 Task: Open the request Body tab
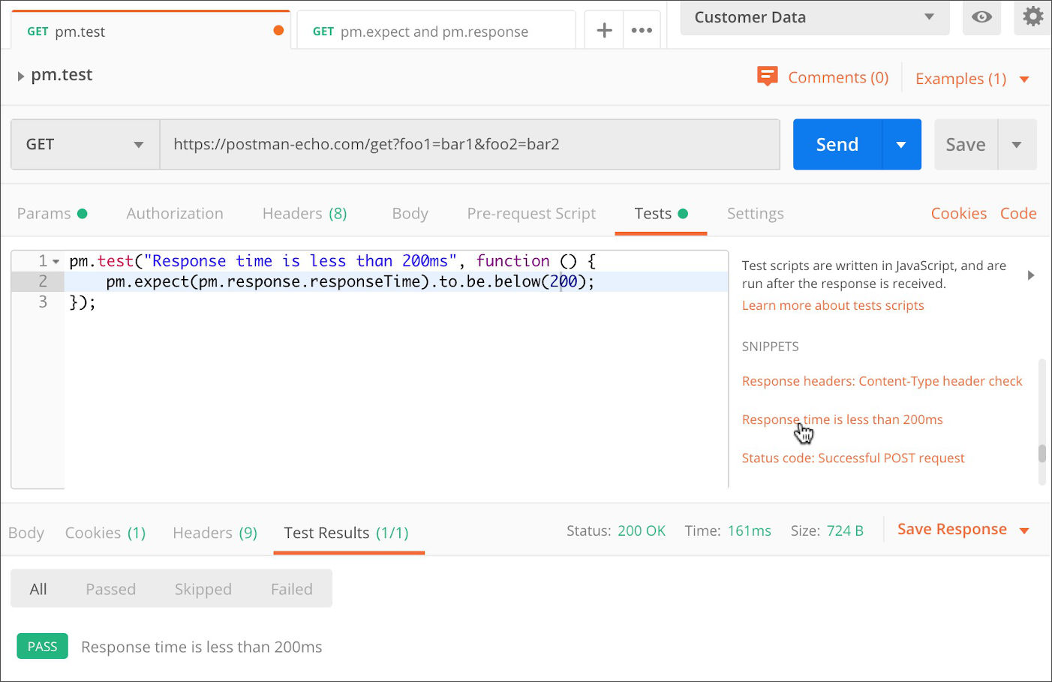410,214
